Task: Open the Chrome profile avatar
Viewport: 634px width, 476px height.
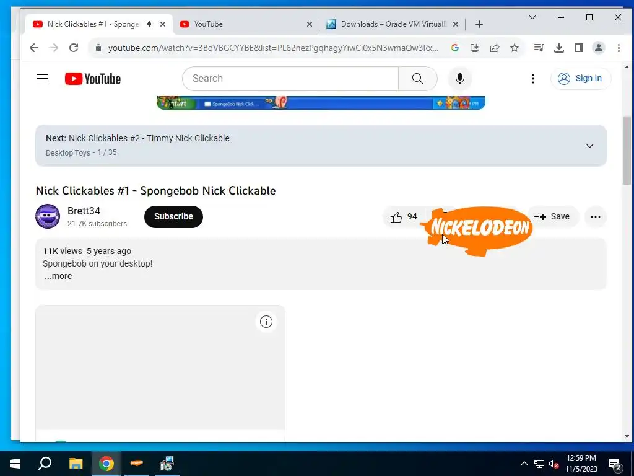Action: click(x=599, y=48)
